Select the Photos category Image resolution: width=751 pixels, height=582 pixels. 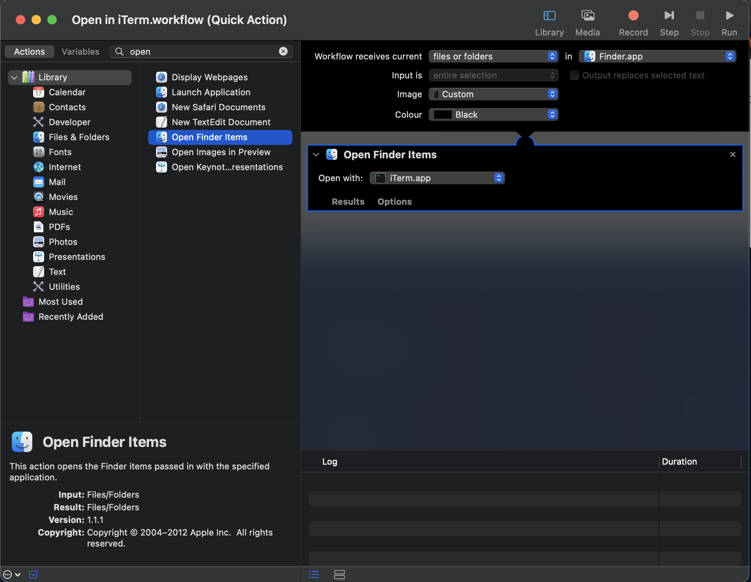[x=63, y=242]
